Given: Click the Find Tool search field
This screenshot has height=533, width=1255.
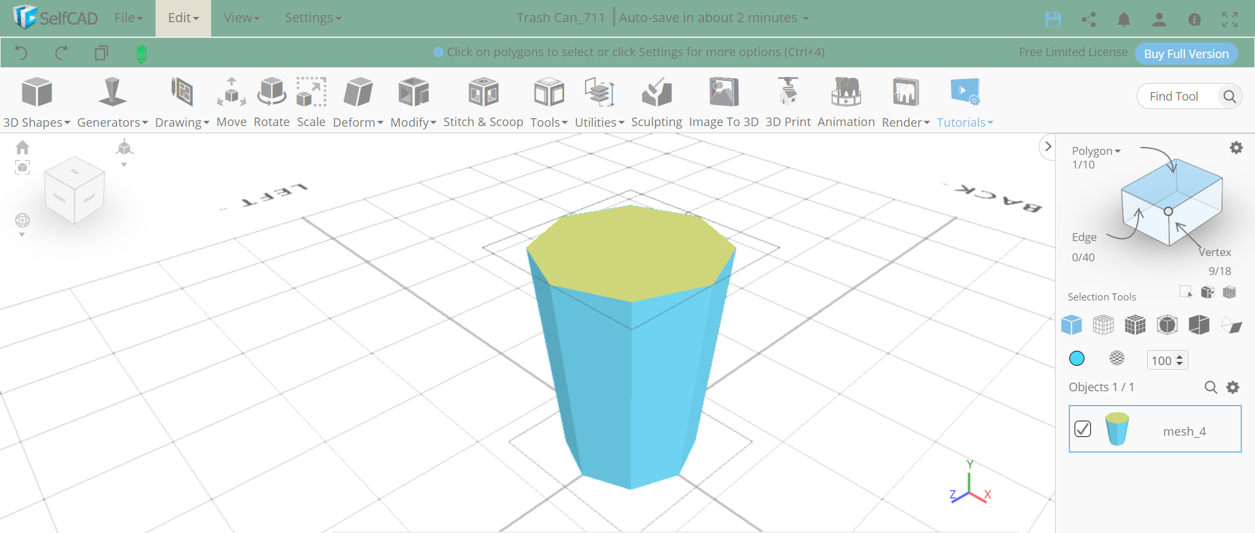Looking at the screenshot, I should pos(1190,97).
